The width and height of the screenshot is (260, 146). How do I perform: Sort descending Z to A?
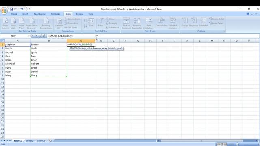click(85, 26)
